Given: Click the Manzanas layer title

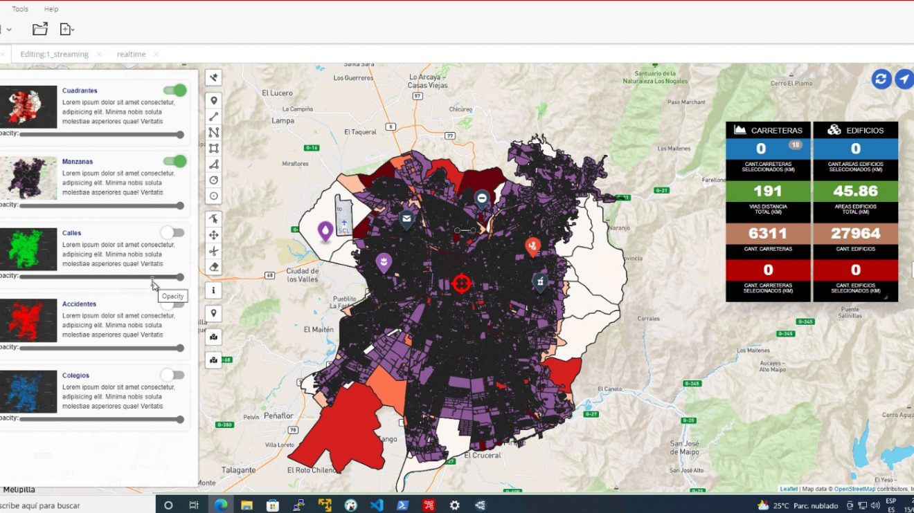Looking at the screenshot, I should tap(78, 161).
